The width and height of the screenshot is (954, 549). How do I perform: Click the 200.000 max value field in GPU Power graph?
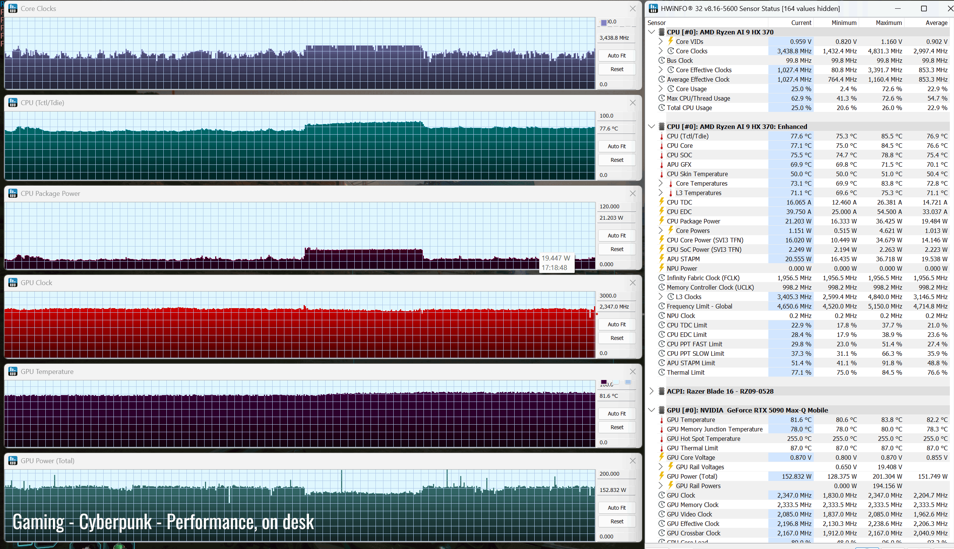[617, 474]
